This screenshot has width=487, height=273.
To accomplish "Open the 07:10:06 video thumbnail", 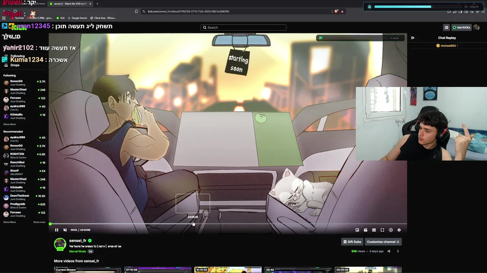I will click(158, 270).
